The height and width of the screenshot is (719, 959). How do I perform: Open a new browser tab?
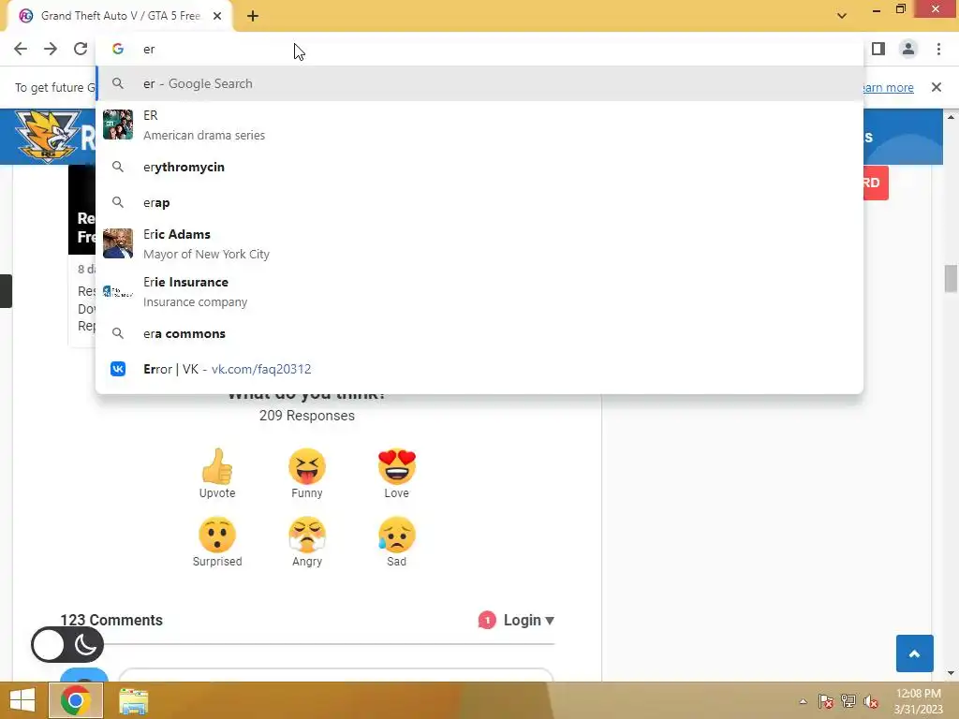click(253, 17)
